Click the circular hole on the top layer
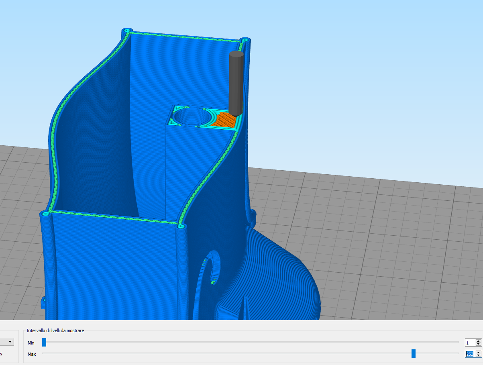This screenshot has width=483, height=365. 192,116
